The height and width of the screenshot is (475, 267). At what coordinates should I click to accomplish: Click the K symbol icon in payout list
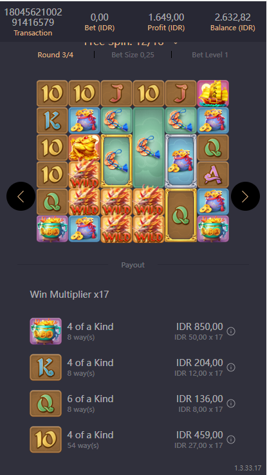coord(46,367)
